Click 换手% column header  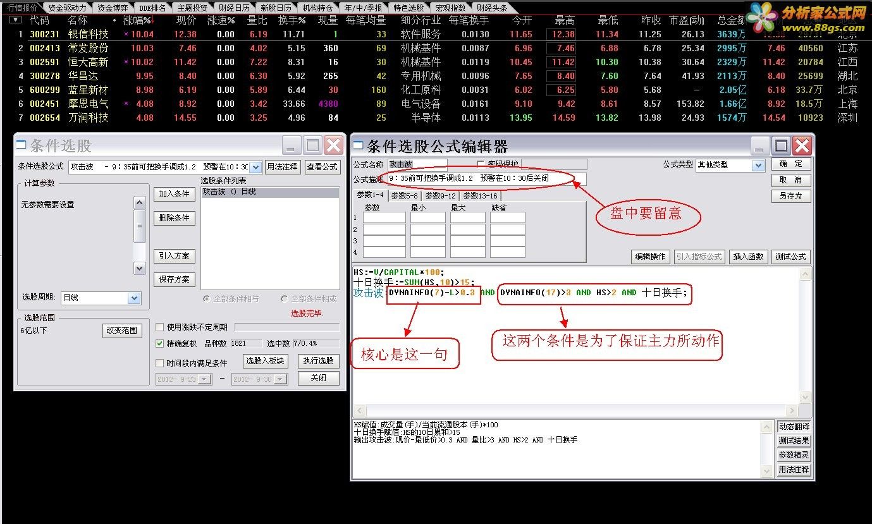(292, 20)
